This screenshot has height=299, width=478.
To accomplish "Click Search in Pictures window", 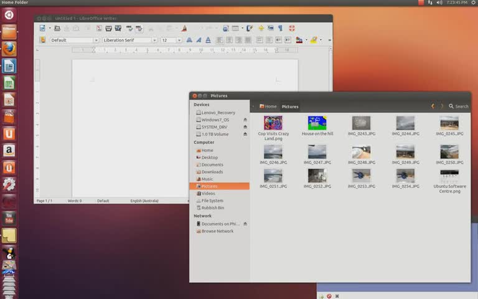I will pos(459,106).
